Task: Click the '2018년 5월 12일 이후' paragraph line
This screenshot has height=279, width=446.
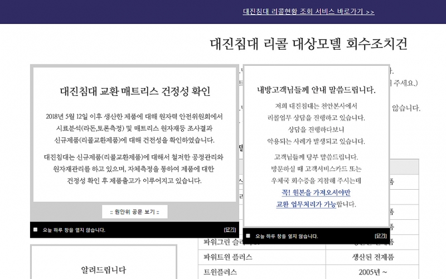Action: coord(134,117)
